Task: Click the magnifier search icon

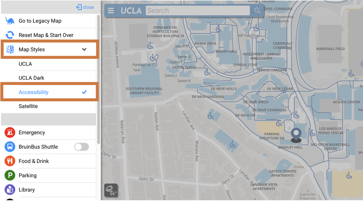Action: pos(257,11)
